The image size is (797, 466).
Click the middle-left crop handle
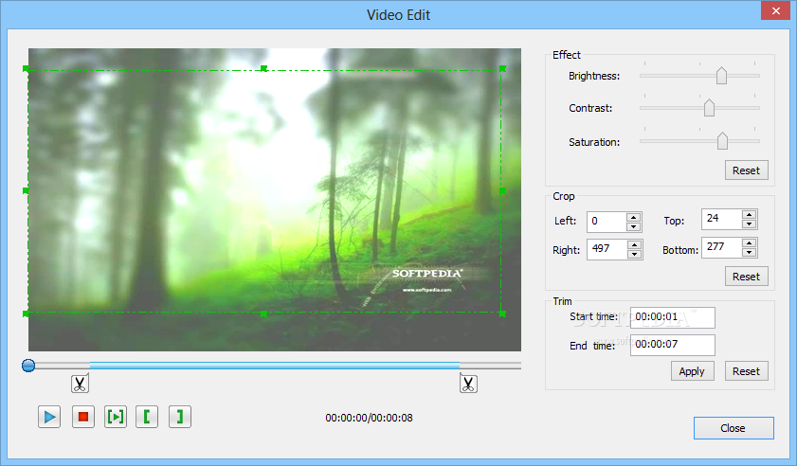[26, 190]
